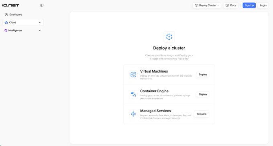This screenshot has width=273, height=146.
Task: Open the Dashboard page
Action: tap(23, 14)
